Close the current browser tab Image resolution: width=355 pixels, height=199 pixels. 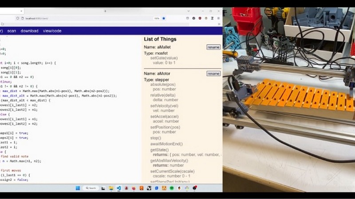point(21,11)
